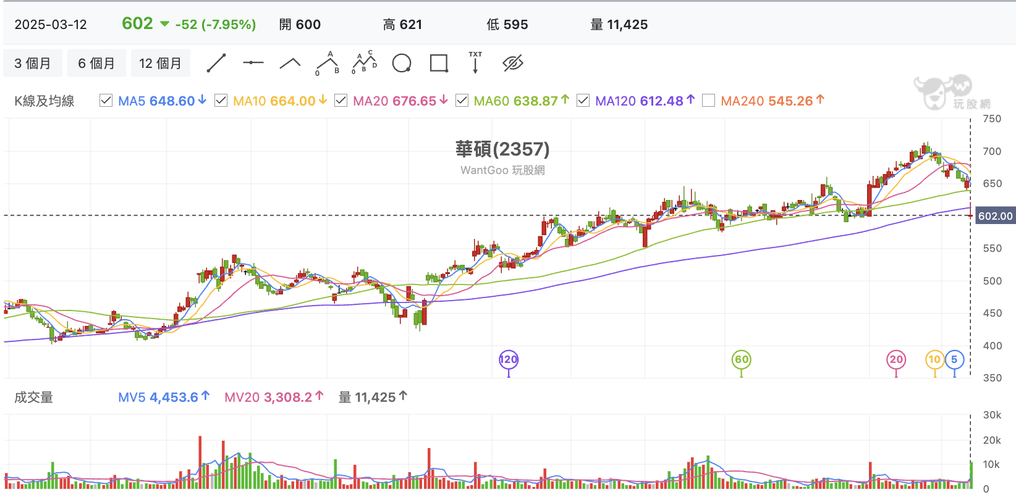Click the date 2025-03-12
Viewport: 1016px width, 495px height.
pos(51,25)
